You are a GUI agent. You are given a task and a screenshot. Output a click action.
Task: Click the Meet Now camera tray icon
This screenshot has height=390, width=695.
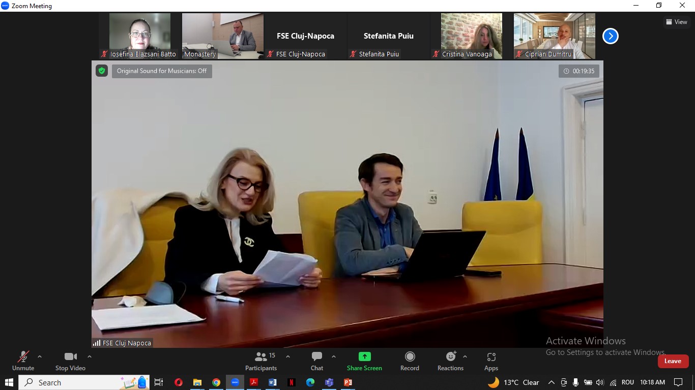564,382
